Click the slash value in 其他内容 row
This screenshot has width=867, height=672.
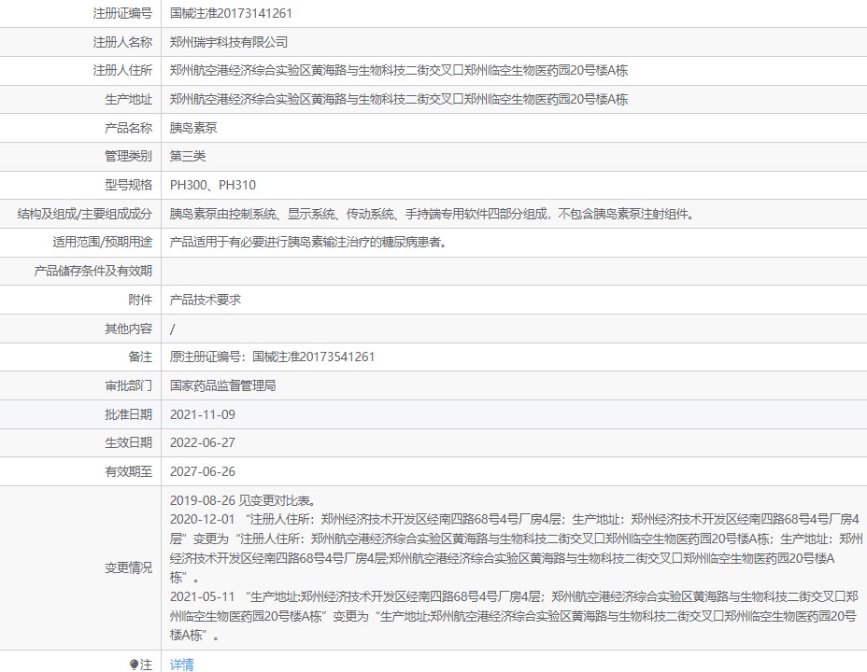[173, 329]
